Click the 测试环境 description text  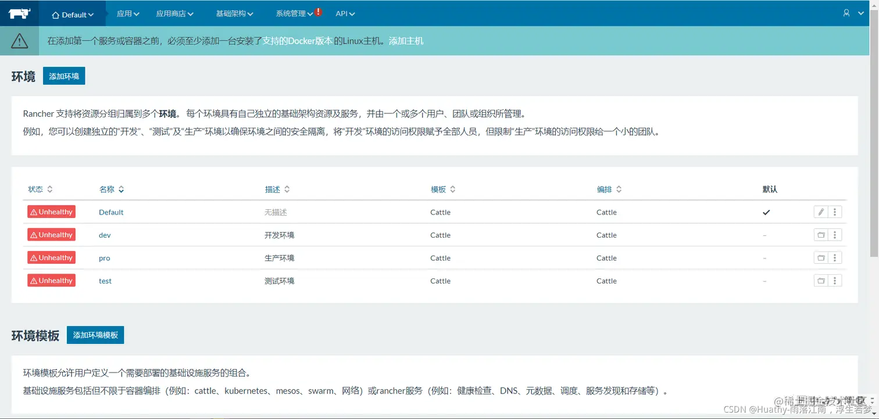(280, 281)
